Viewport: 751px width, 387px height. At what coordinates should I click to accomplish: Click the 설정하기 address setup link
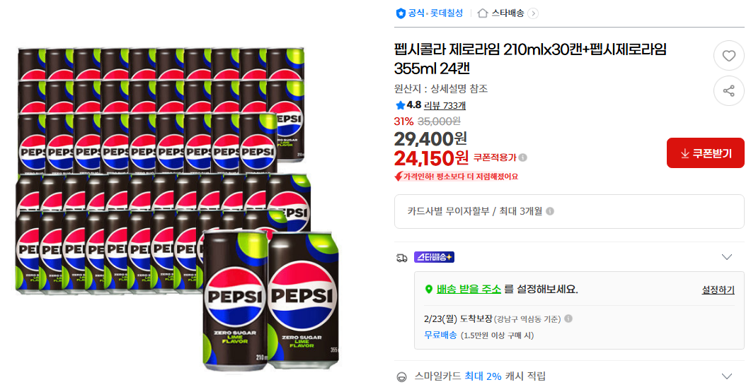[718, 290]
